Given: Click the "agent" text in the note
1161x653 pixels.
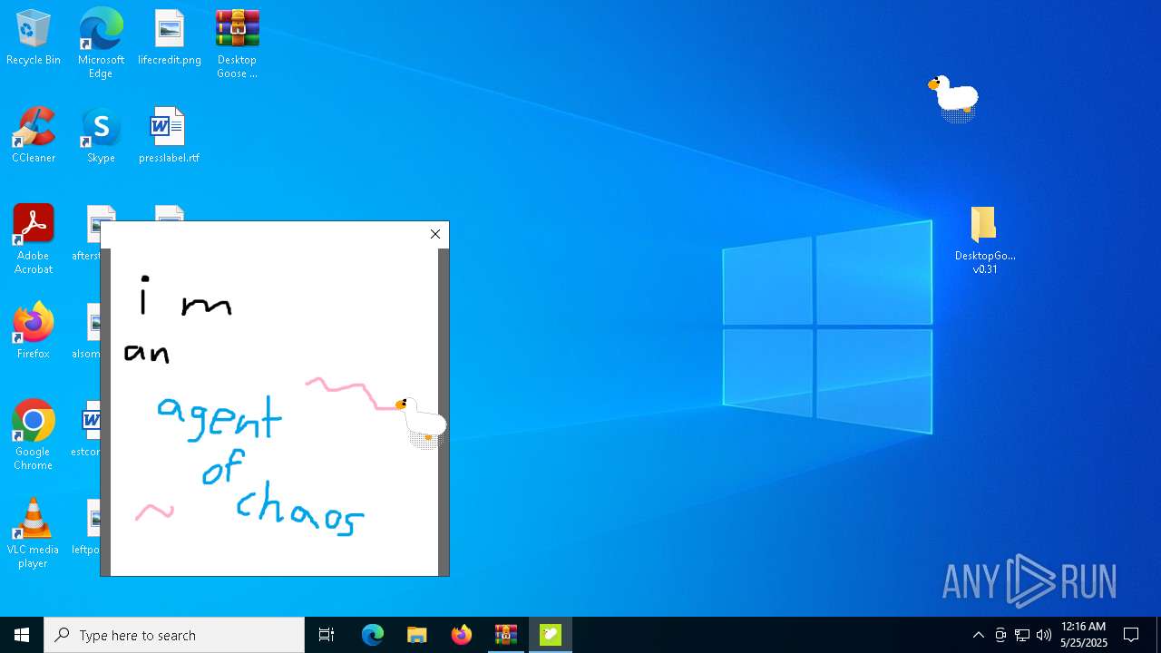Looking at the screenshot, I should [x=220, y=417].
